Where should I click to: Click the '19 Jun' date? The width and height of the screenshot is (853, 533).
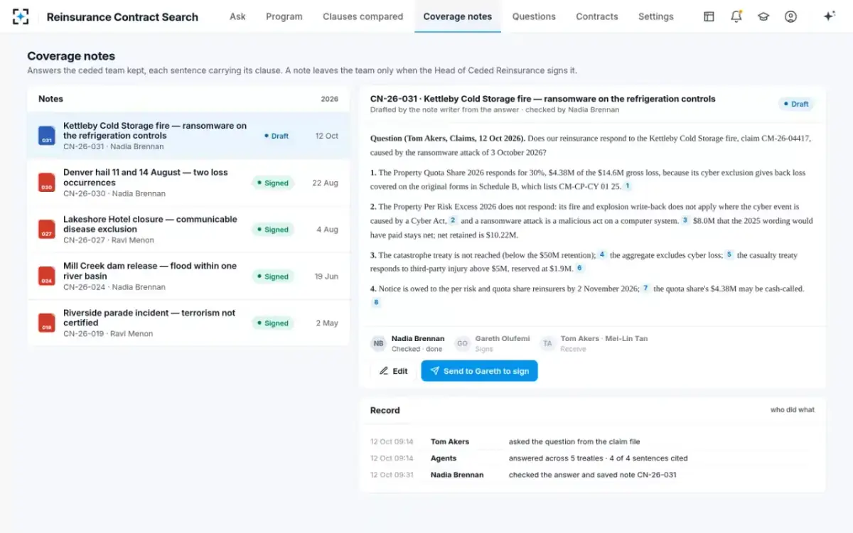pyautogui.click(x=326, y=276)
